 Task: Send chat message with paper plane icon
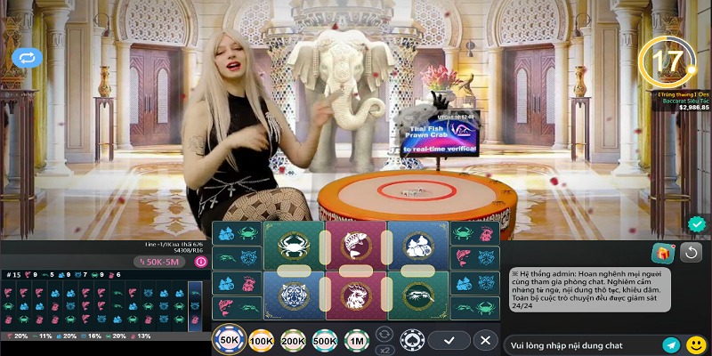pos(671,344)
